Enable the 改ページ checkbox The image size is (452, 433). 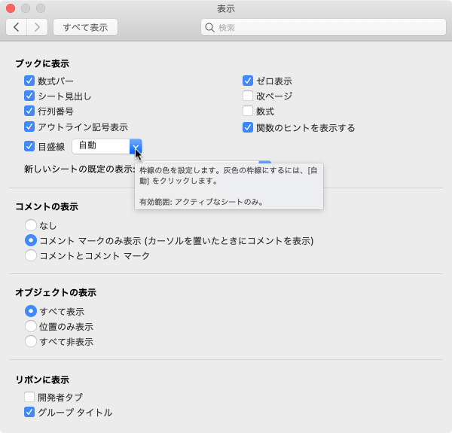[x=247, y=96]
